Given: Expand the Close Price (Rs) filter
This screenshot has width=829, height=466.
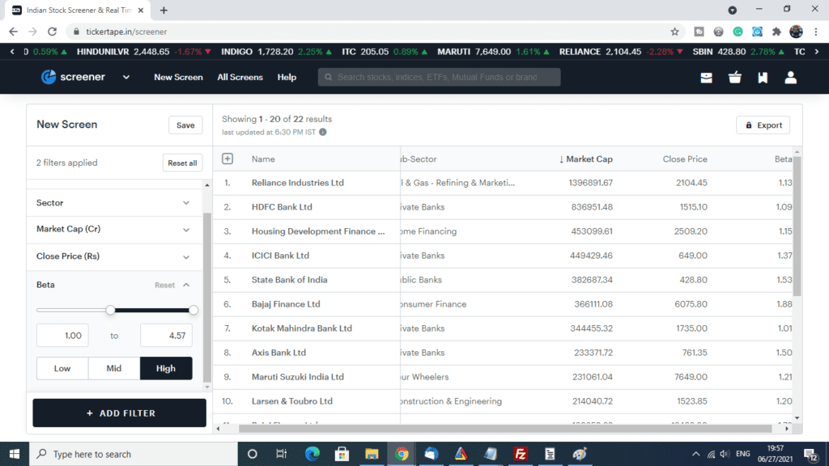Looking at the screenshot, I should pos(114,256).
